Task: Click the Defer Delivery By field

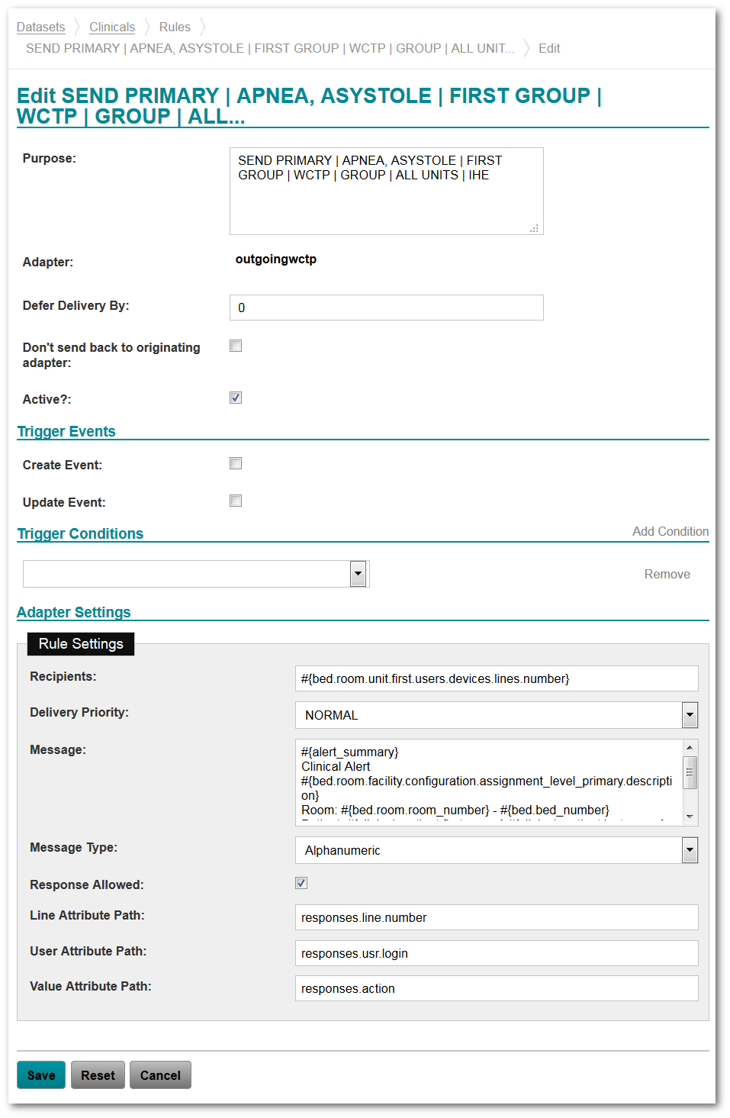Action: [x=386, y=308]
